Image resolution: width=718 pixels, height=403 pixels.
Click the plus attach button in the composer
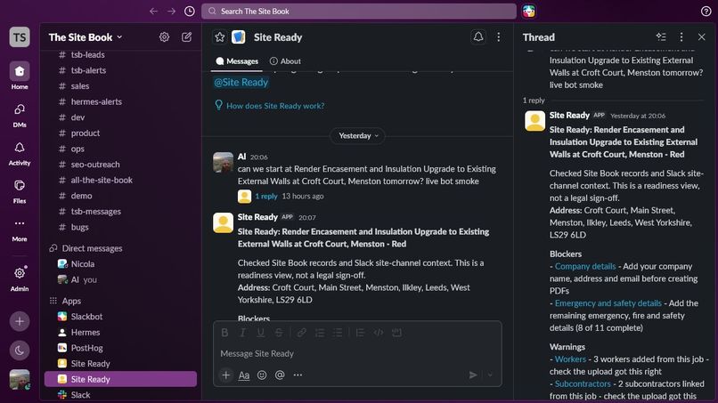[225, 375]
